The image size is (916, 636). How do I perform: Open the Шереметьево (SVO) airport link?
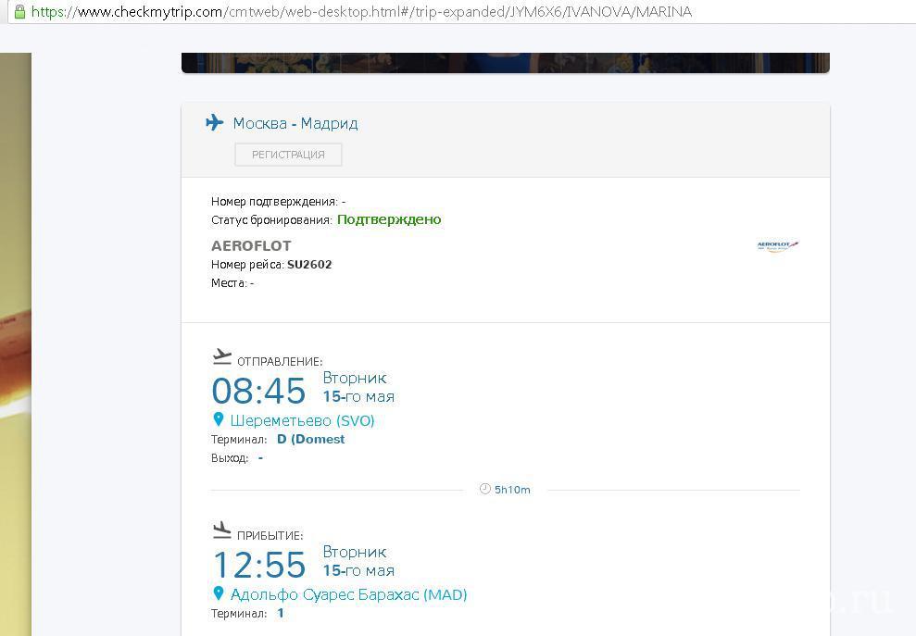coord(302,420)
